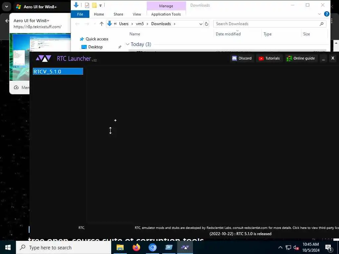Show hidden system tray icons
Image resolution: width=339 pixels, height=254 pixels.
point(280,247)
